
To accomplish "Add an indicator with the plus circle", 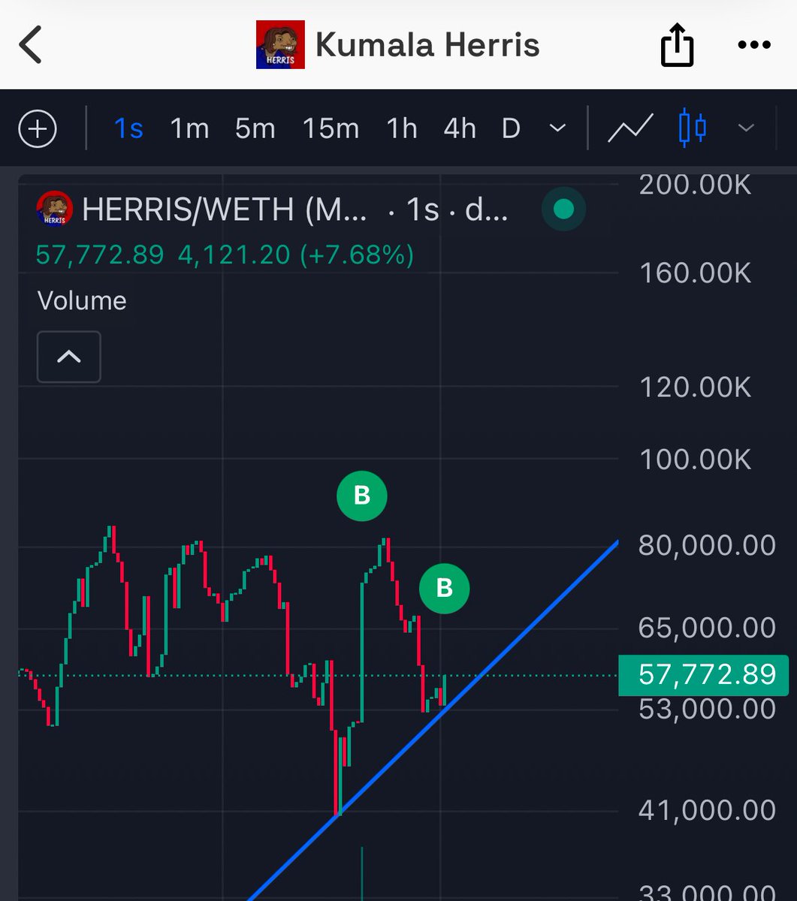I will [x=38, y=129].
